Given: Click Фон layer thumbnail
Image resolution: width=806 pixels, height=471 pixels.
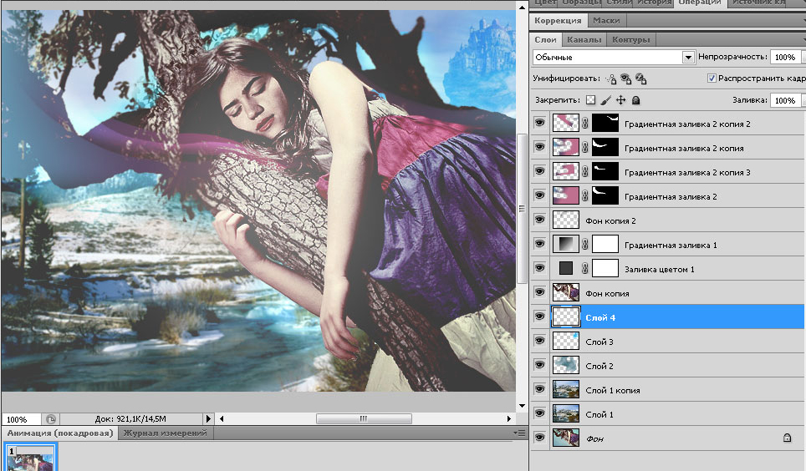Looking at the screenshot, I should click(x=566, y=438).
